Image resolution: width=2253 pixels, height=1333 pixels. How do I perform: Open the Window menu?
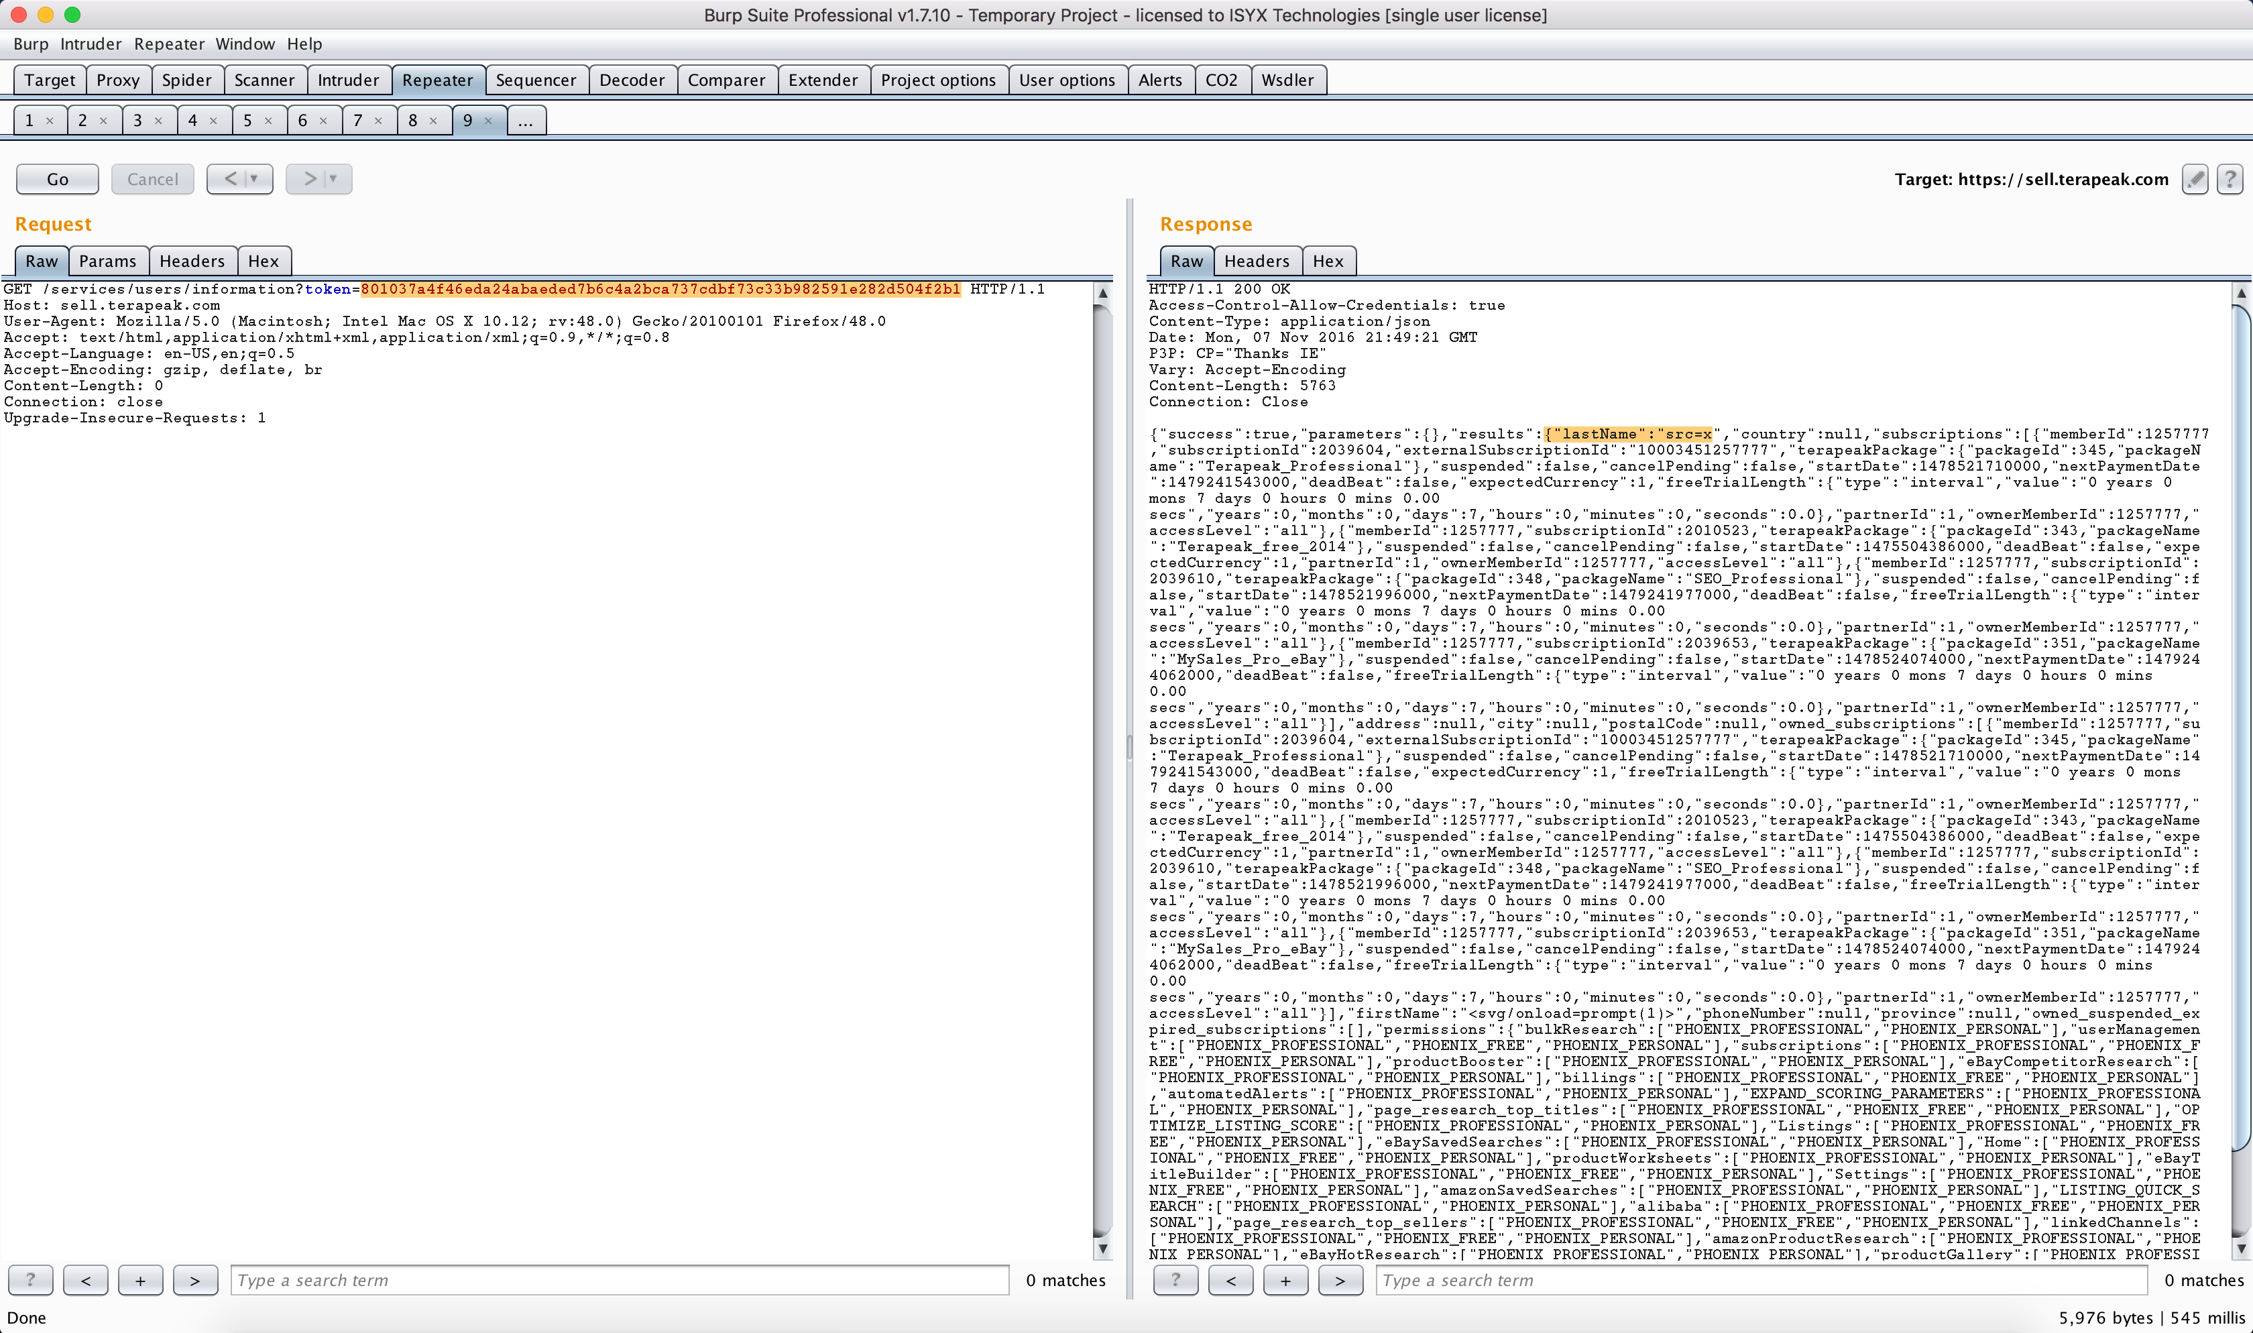tap(245, 44)
